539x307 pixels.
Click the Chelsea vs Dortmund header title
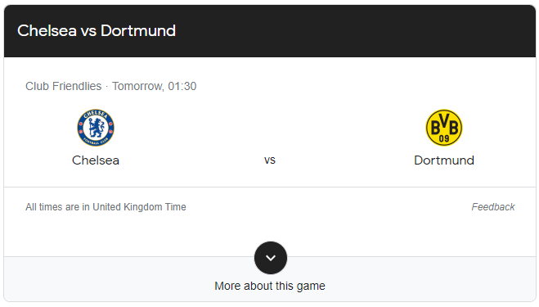[97, 30]
